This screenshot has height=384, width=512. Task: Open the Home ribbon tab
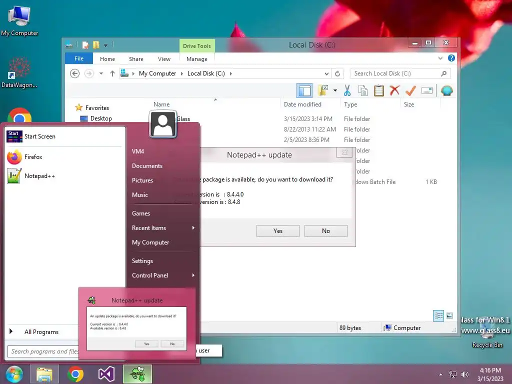(x=107, y=59)
